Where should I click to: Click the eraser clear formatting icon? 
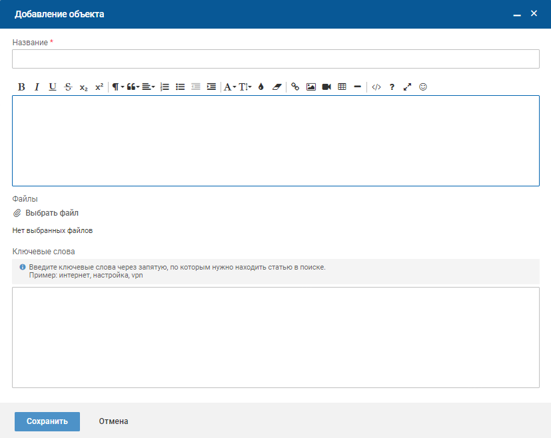click(277, 87)
